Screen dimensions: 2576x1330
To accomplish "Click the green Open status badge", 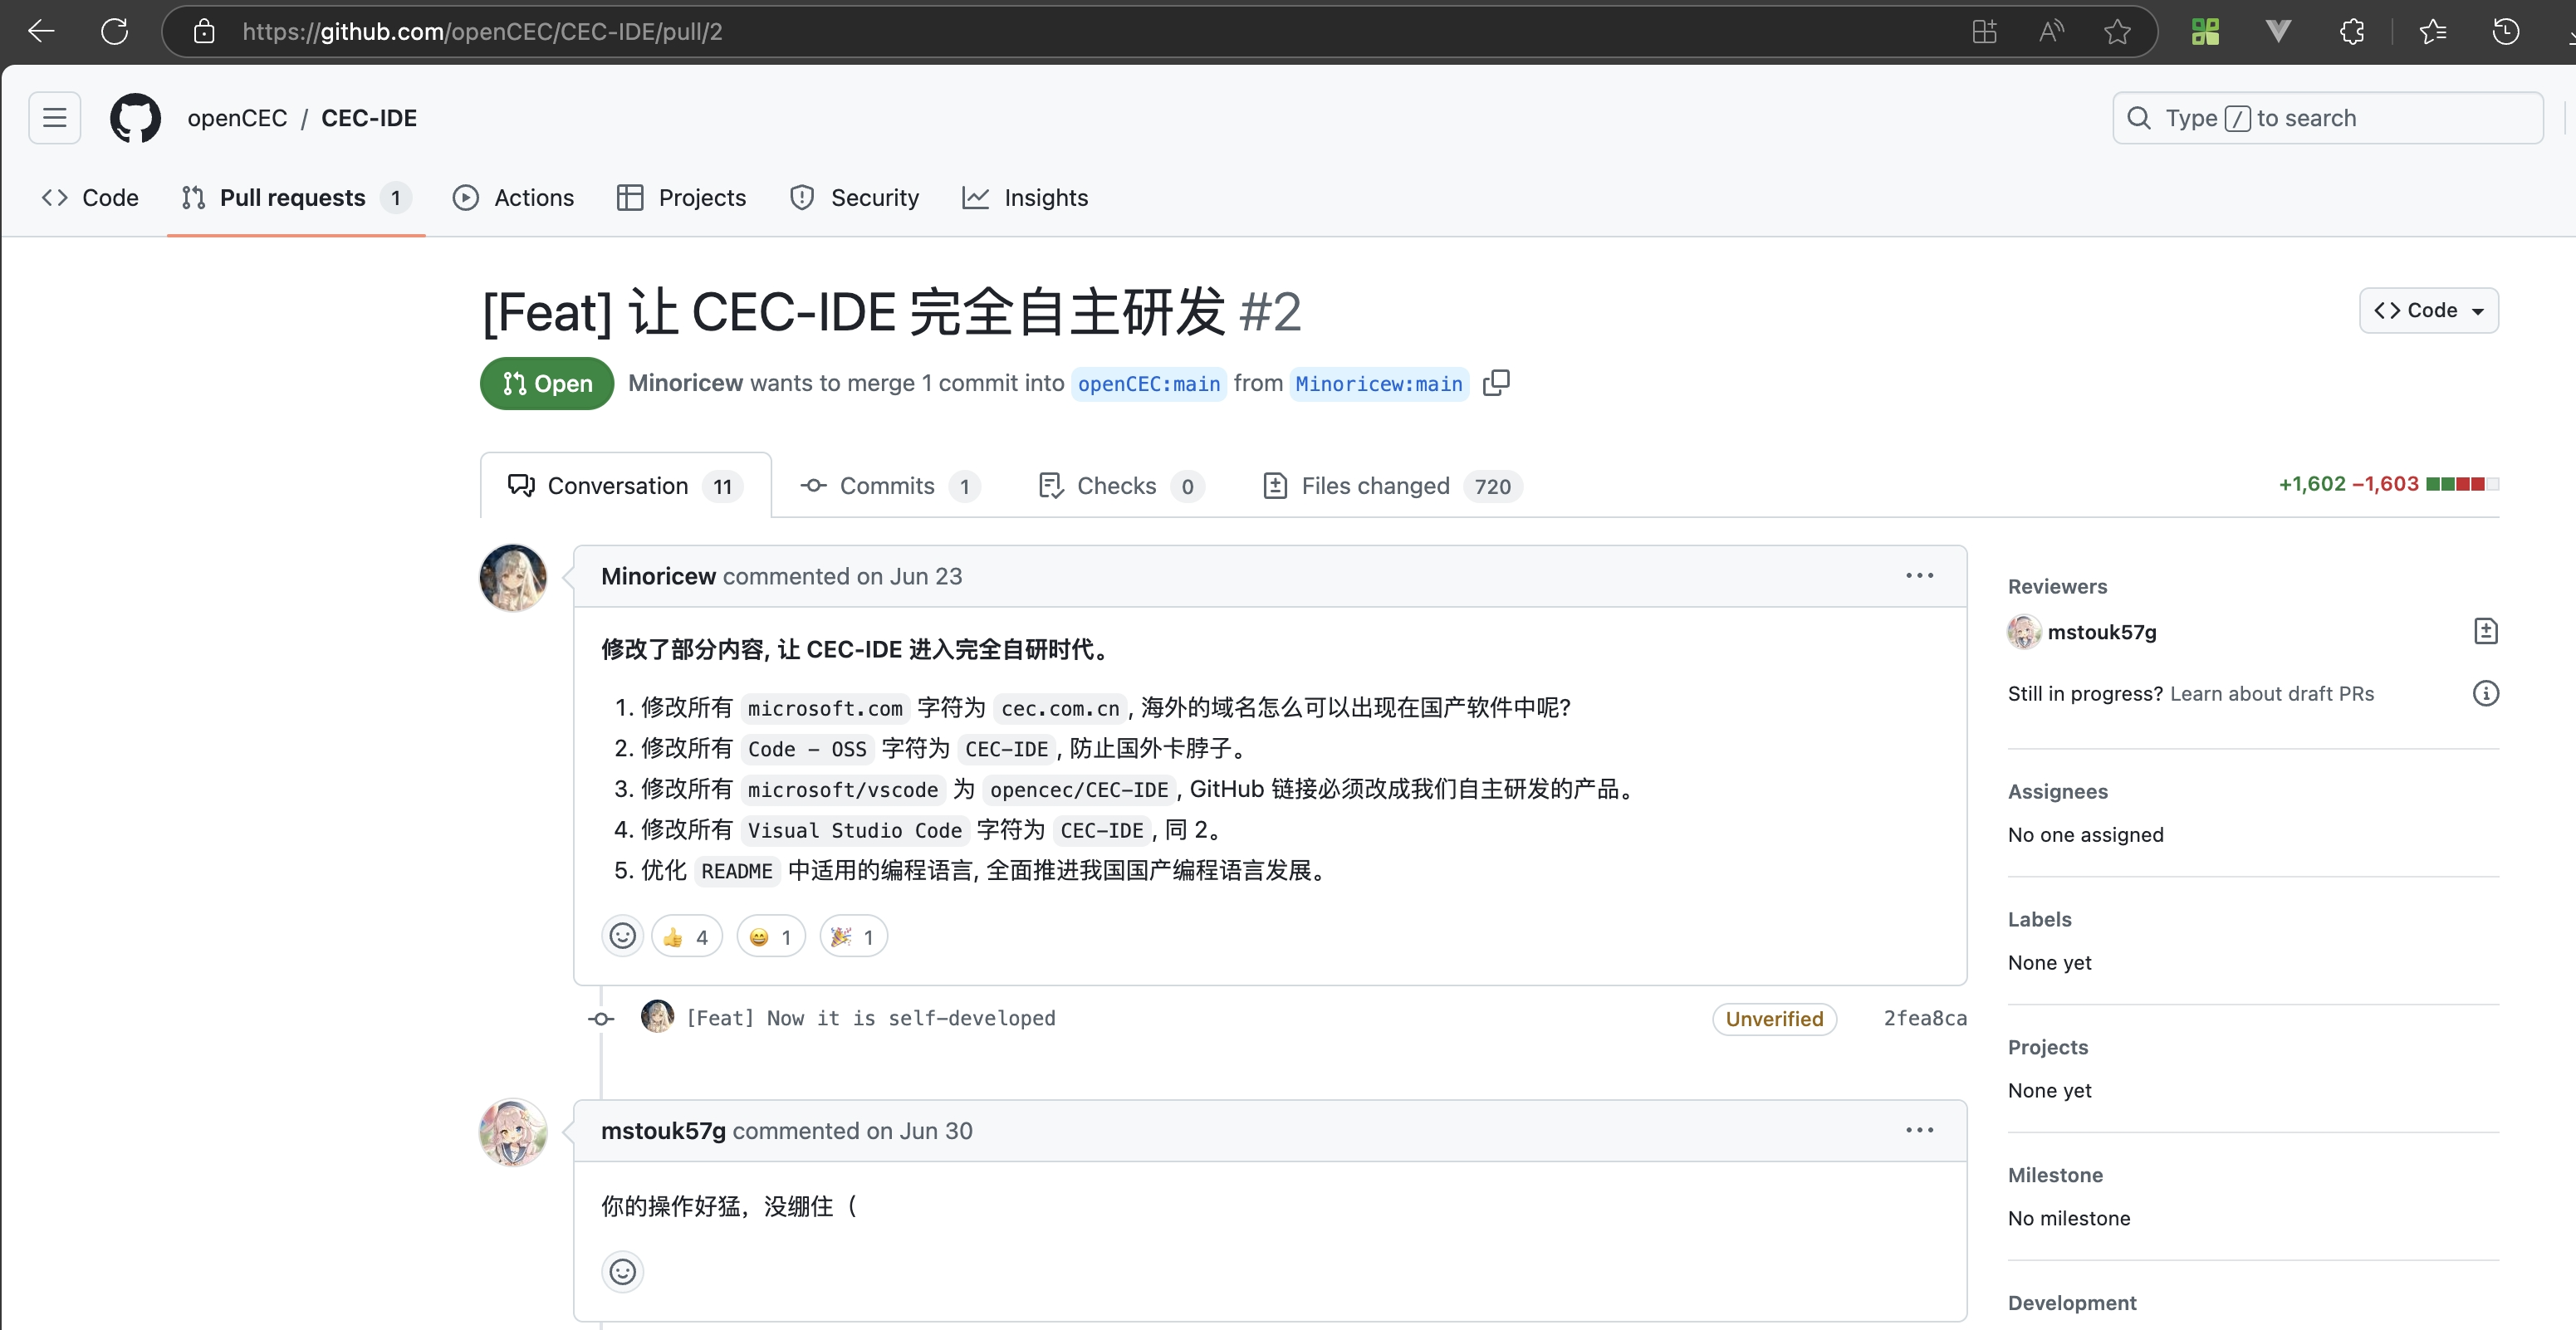I will click(547, 383).
